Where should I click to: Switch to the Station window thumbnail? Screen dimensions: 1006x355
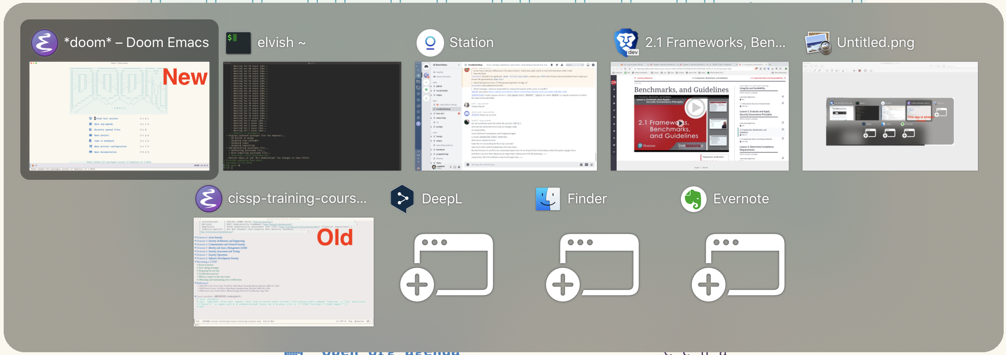506,116
